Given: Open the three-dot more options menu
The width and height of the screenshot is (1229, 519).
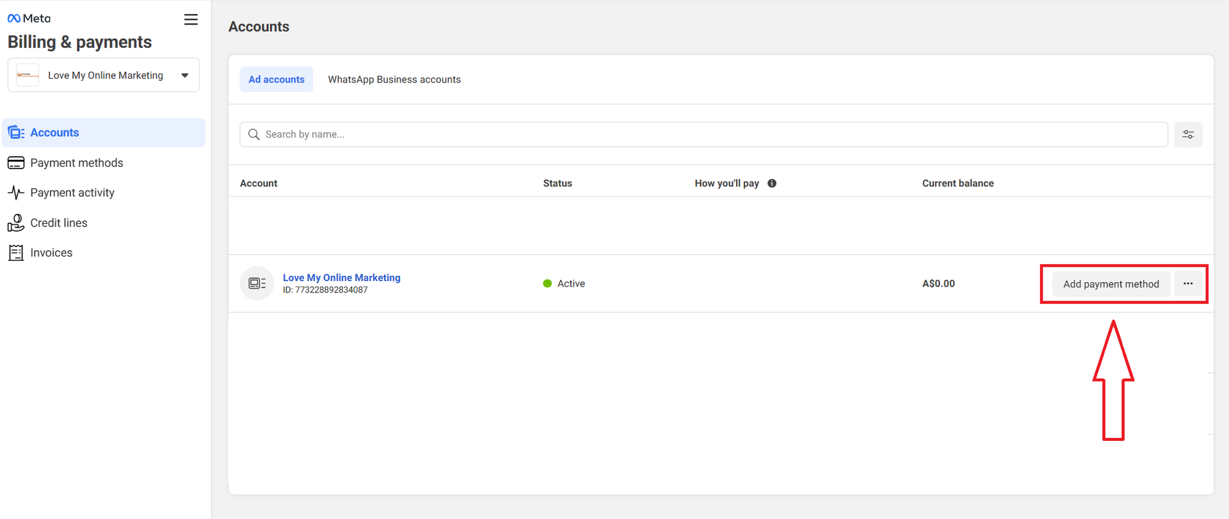Looking at the screenshot, I should click(1188, 283).
